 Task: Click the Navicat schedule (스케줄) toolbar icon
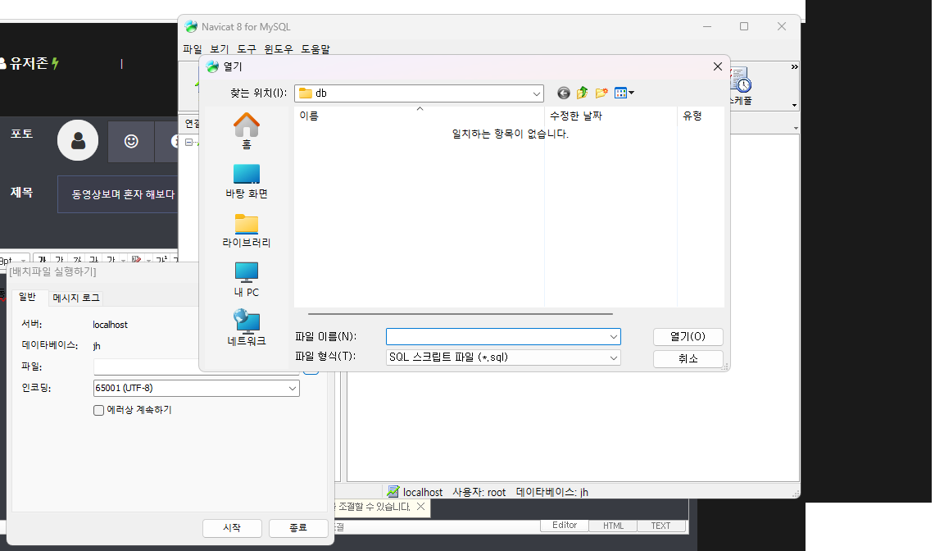pyautogui.click(x=741, y=86)
